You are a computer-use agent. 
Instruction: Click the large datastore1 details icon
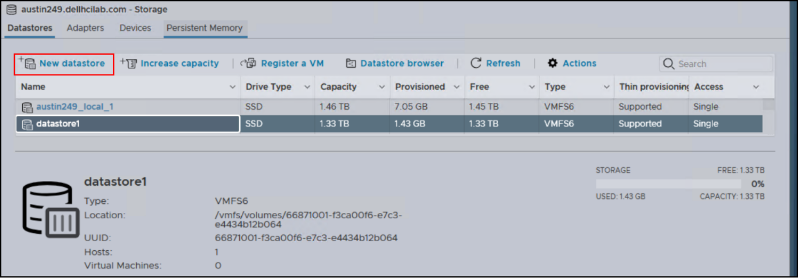click(51, 210)
